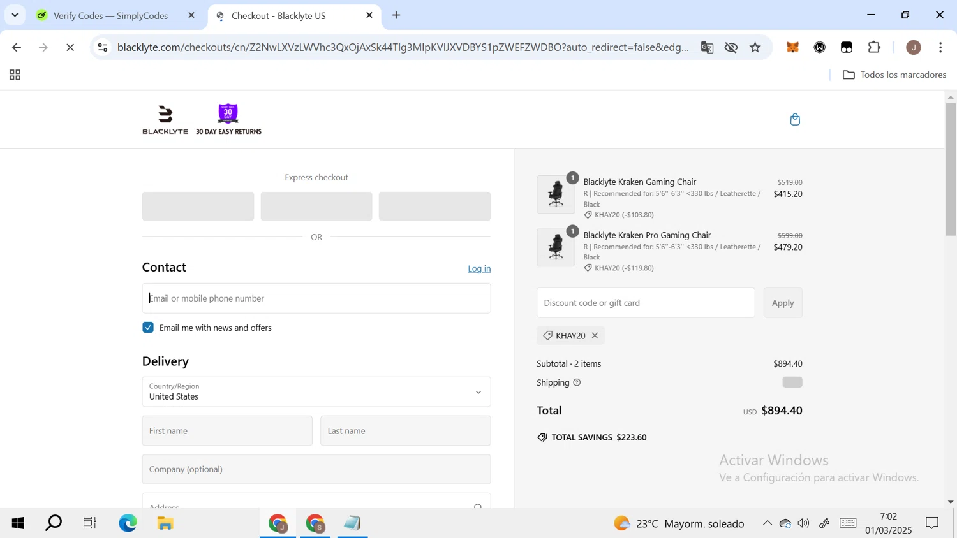Open a new browser tab
Screen dimensions: 957x538
coord(396,15)
